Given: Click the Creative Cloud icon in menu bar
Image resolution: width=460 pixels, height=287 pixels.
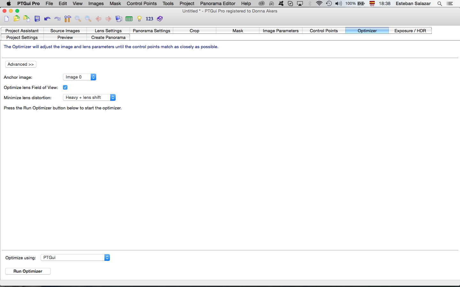Looking at the screenshot, I should coord(261,4).
